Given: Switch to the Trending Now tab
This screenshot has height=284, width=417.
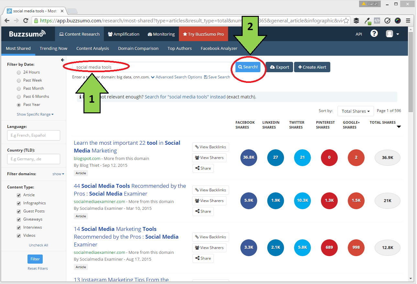Looking at the screenshot, I should pos(53,48).
